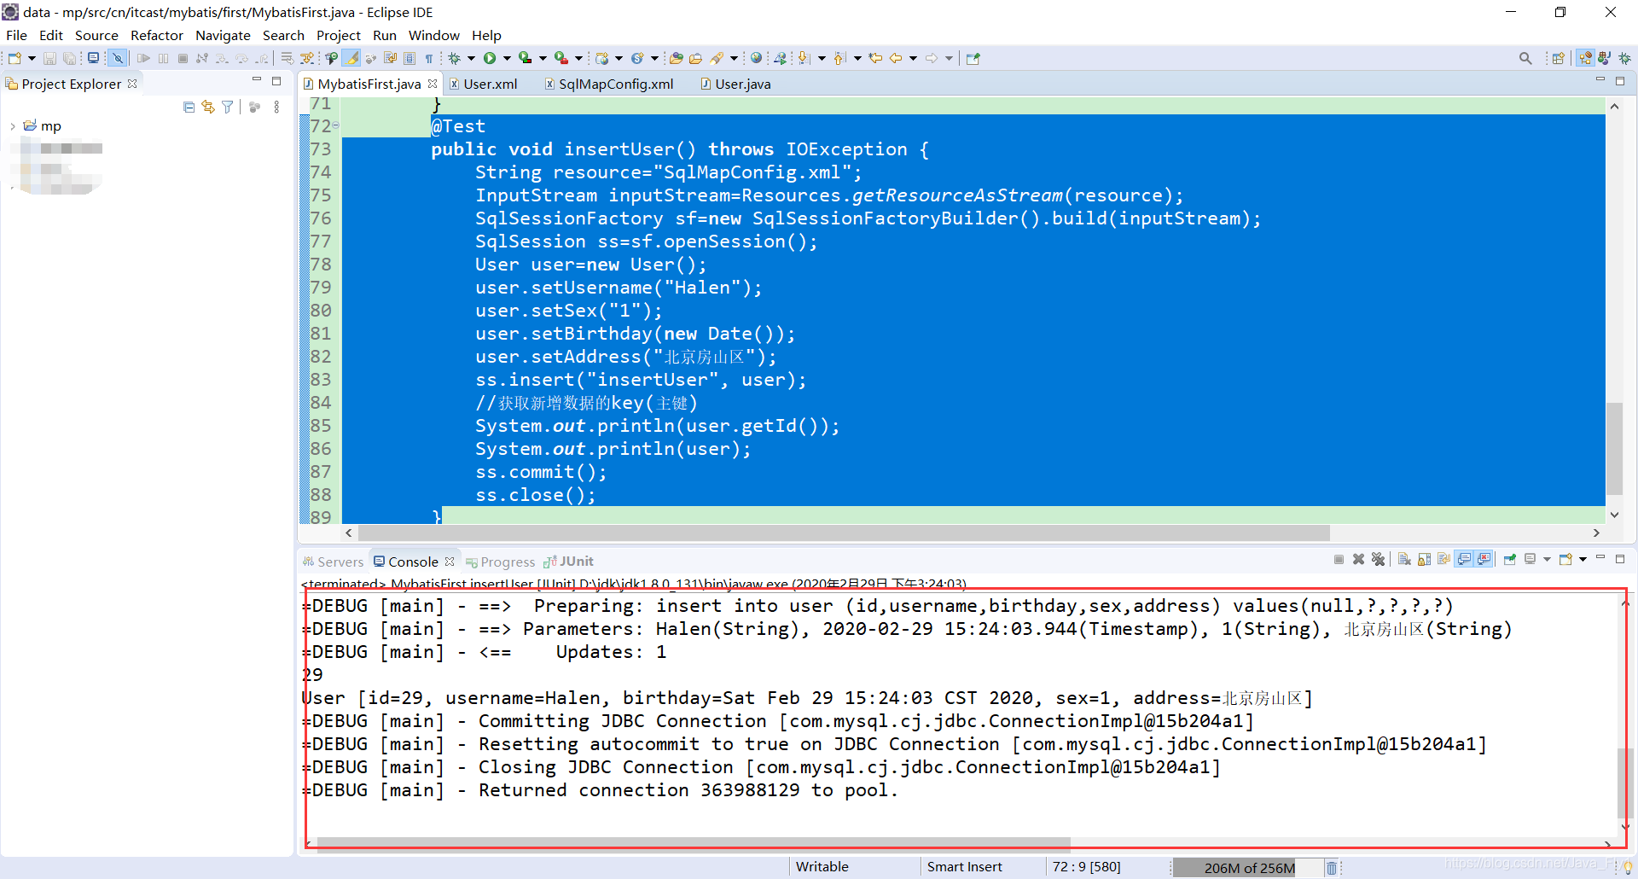The width and height of the screenshot is (1638, 879).
Task: Open the Debug button dropdown arrow
Action: tap(471, 58)
